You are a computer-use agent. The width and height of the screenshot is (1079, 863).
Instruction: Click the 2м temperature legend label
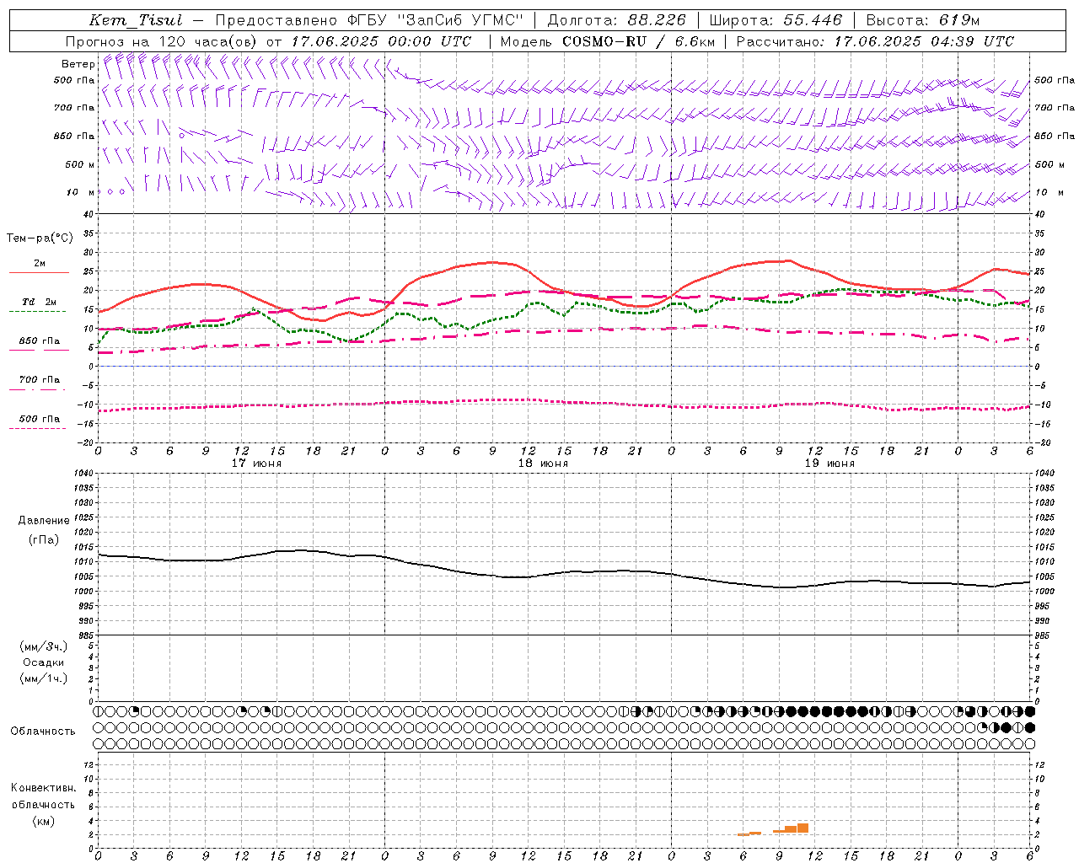pos(40,264)
